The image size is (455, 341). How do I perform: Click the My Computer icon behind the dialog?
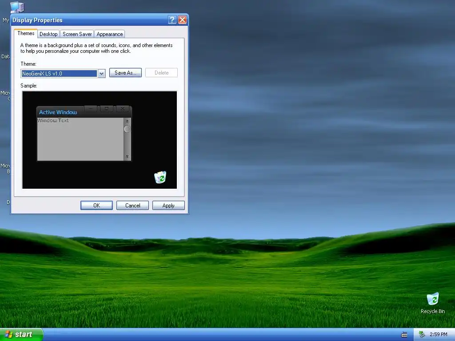pyautogui.click(x=17, y=7)
